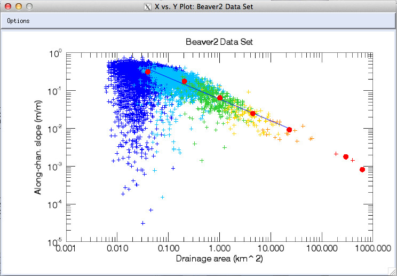The height and width of the screenshot is (276, 397).
Task: Click the X11 icon in title bar
Action: point(148,7)
